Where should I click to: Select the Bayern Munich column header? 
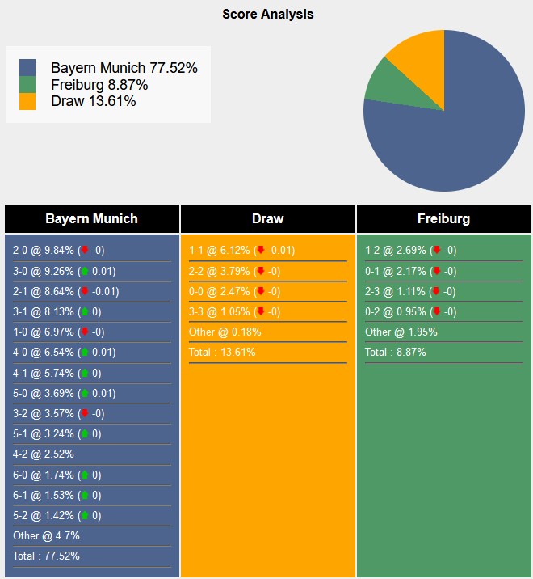[91, 219]
